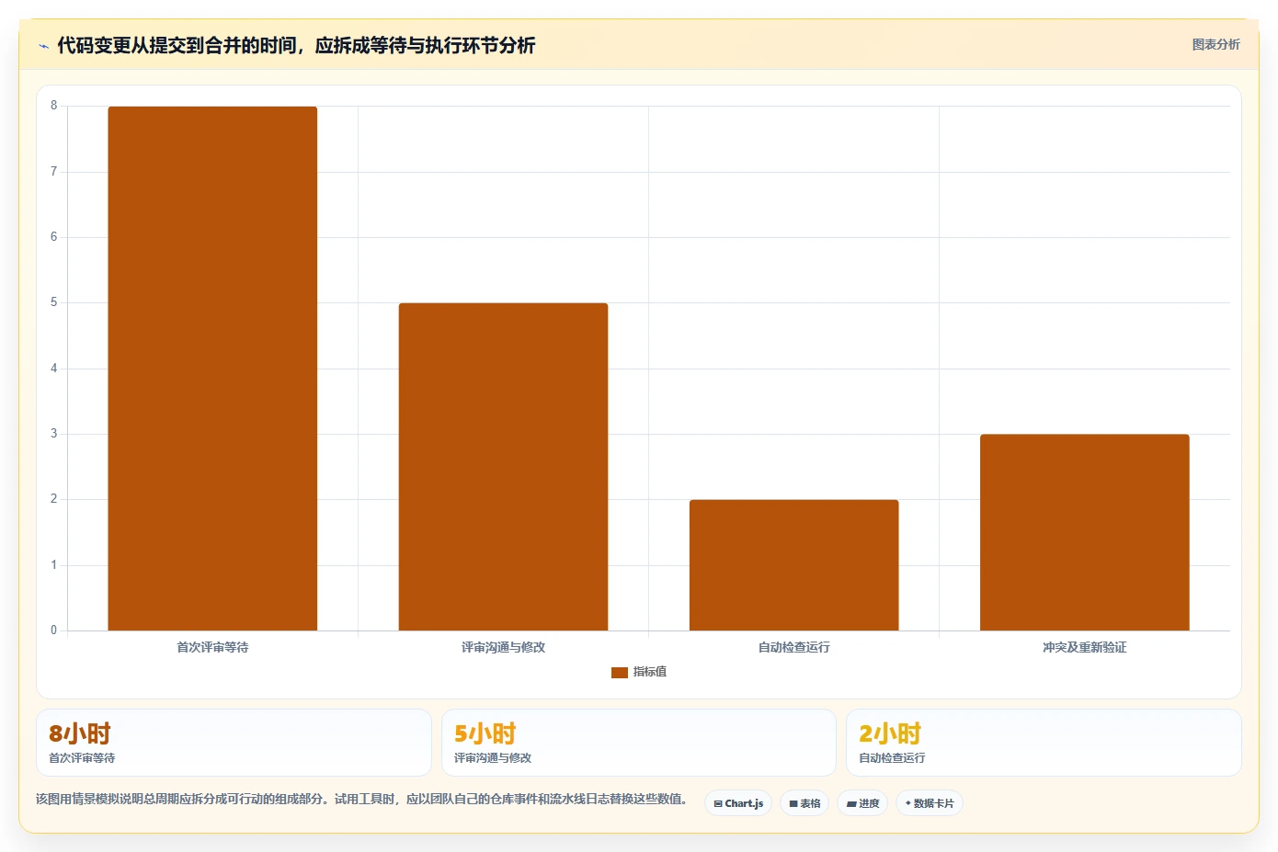Screen dimensions: 1278x852
Task: Click 评审沟通与修改 caption in stat card
Action: (x=493, y=758)
